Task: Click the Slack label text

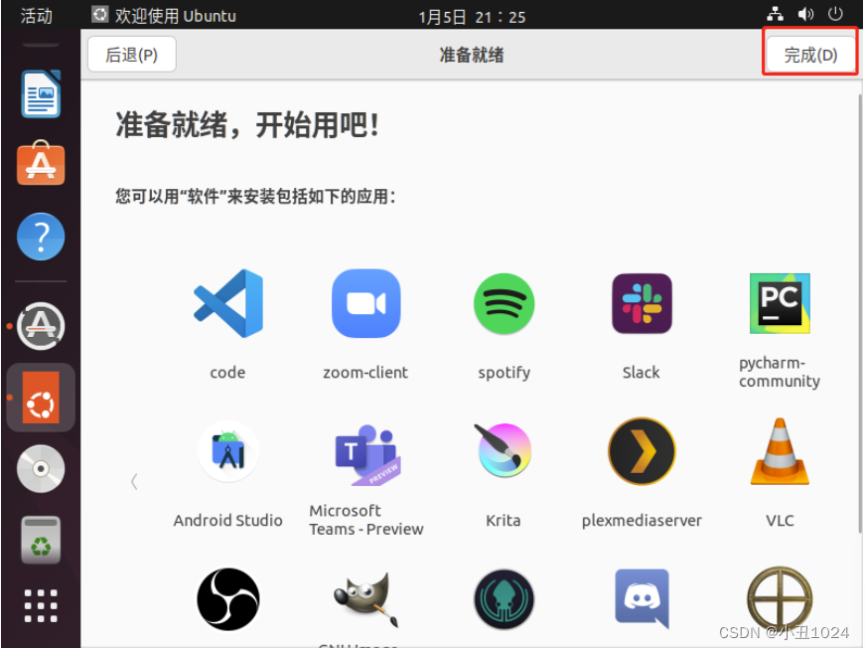Action: tap(641, 373)
